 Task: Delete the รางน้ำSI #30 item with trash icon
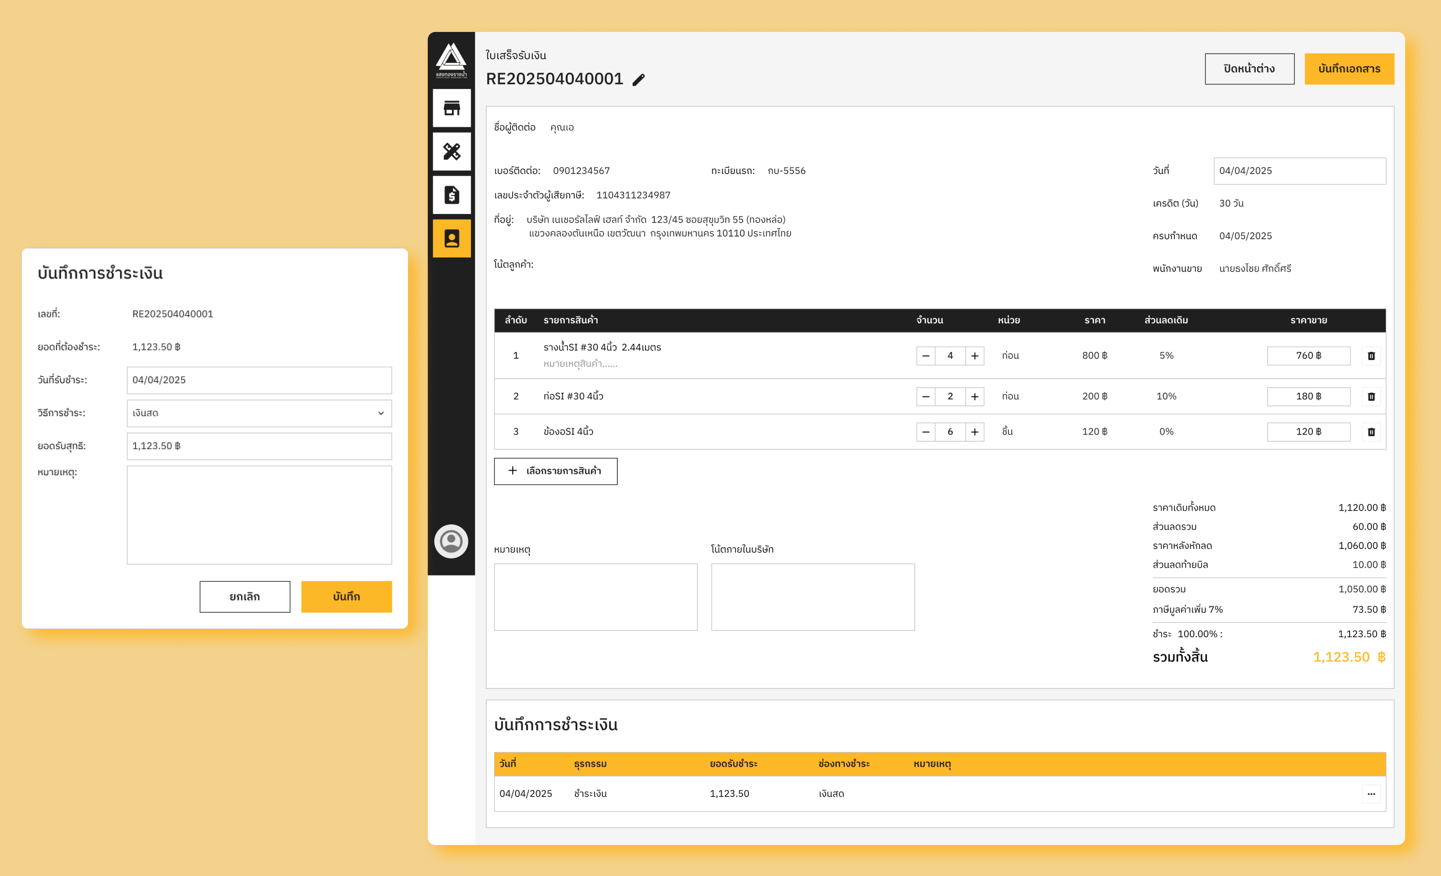coord(1372,356)
